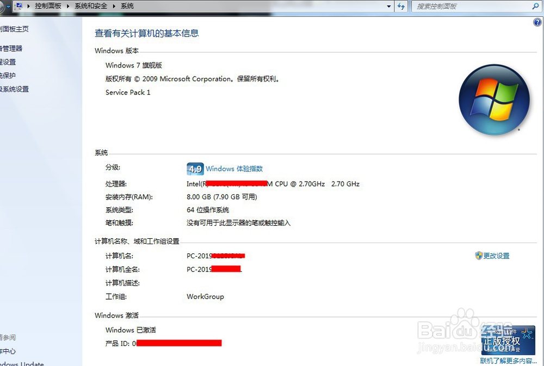This screenshot has height=366, width=544.
Task: Click the search magnifier icon
Action: [536, 6]
